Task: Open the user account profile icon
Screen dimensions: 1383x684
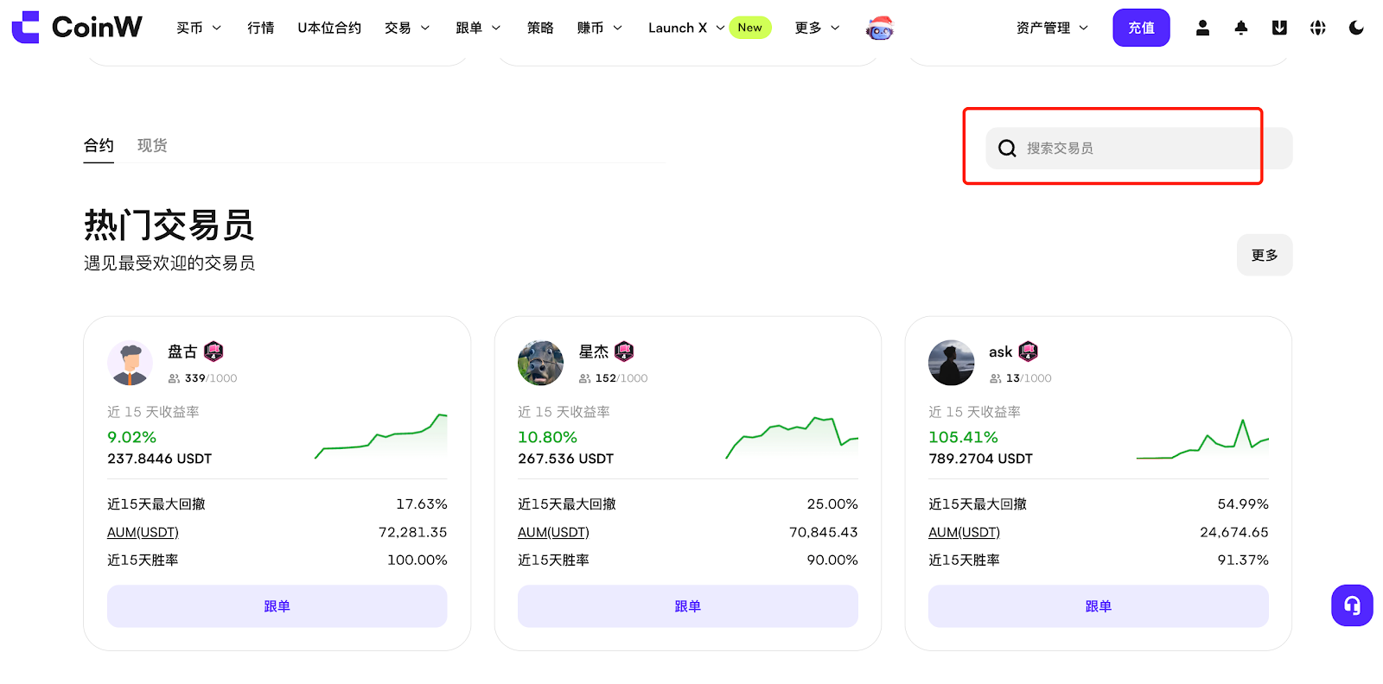Action: [x=1202, y=28]
